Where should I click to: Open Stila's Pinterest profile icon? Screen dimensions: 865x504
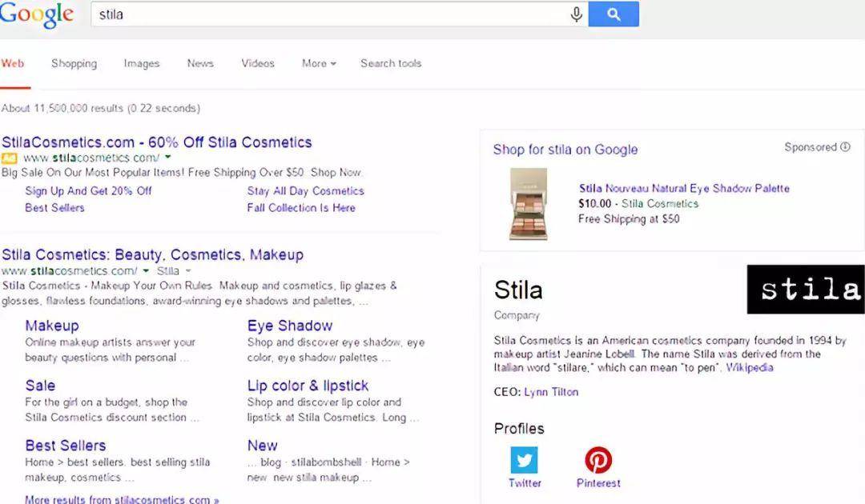[598, 460]
